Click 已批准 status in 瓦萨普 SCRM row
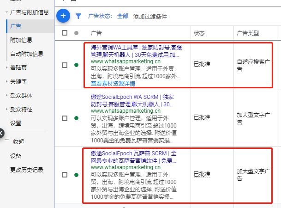This screenshot has height=208, width=281. click(x=202, y=174)
